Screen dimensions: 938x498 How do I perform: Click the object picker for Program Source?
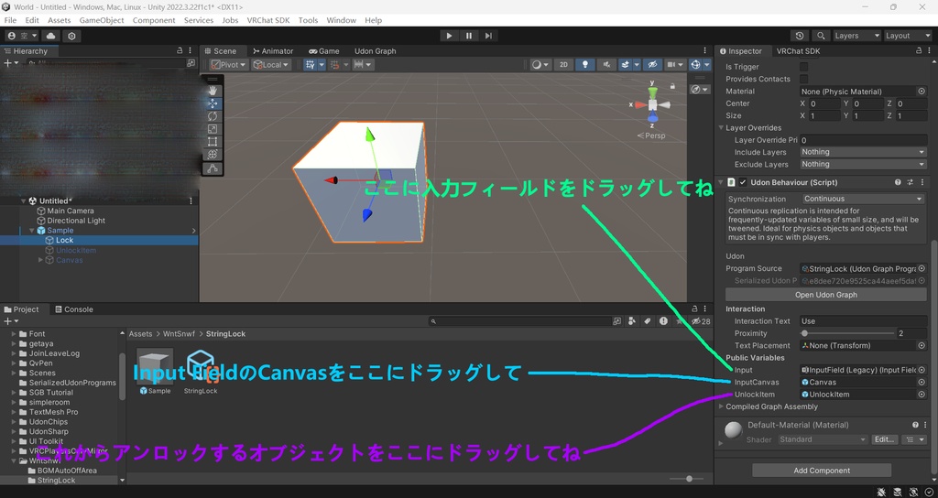pyautogui.click(x=922, y=268)
